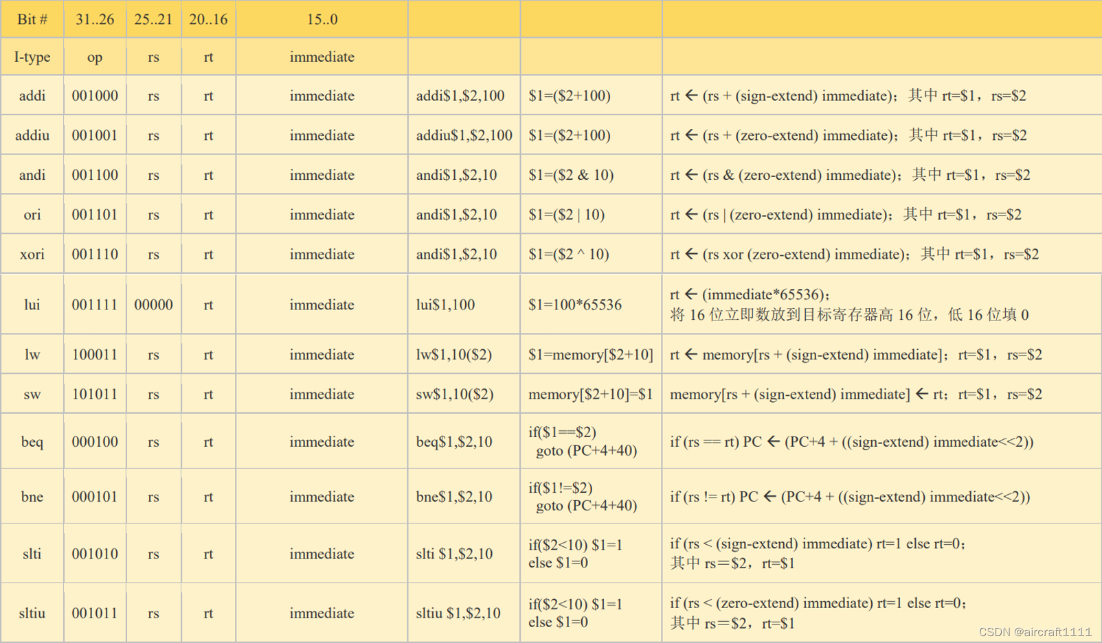
Task: Click lw memory load description
Action: point(856,355)
